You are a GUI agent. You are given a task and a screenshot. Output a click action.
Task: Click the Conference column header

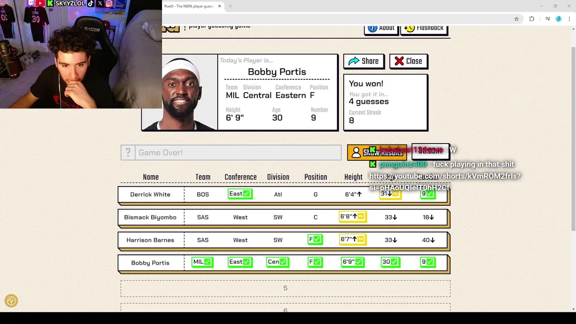click(x=240, y=177)
